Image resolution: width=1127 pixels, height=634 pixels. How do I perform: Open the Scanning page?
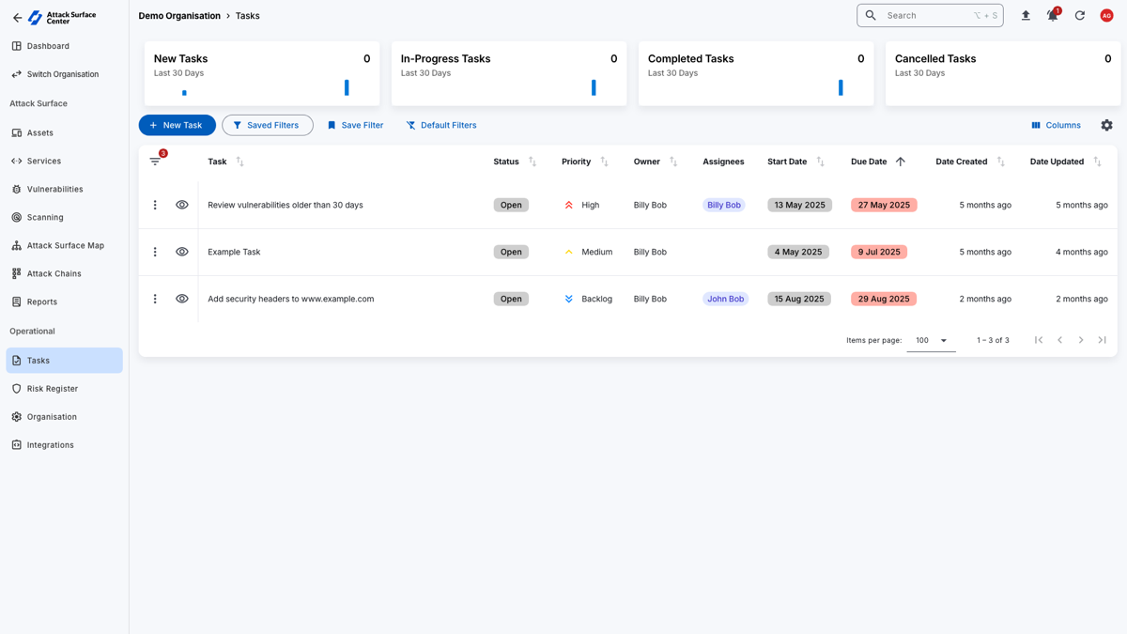point(49,217)
